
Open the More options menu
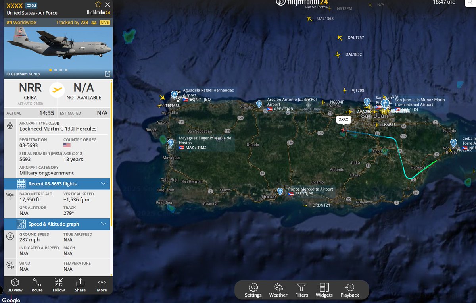[102, 285]
